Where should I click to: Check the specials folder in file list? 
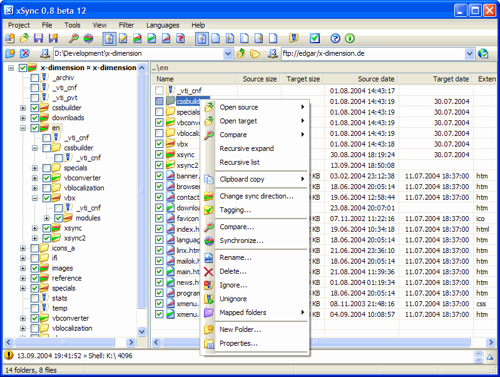point(159,112)
